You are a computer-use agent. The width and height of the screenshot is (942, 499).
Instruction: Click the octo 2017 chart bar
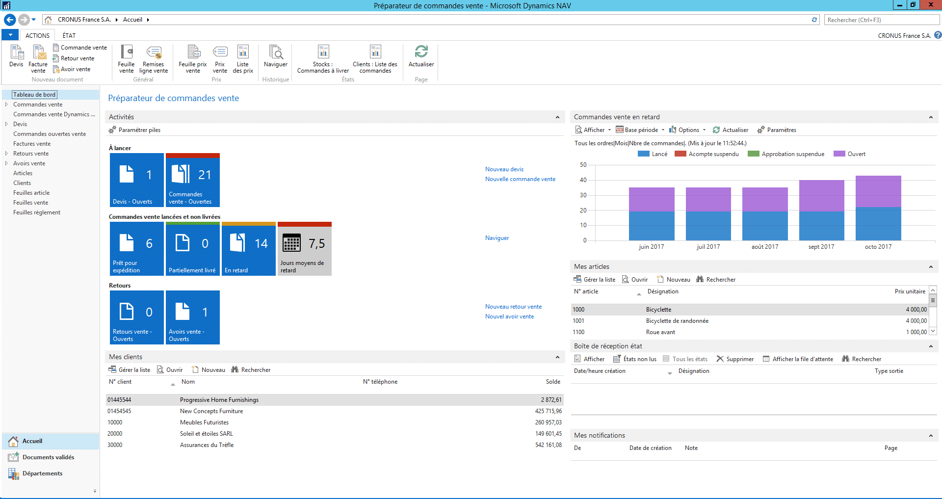878,208
